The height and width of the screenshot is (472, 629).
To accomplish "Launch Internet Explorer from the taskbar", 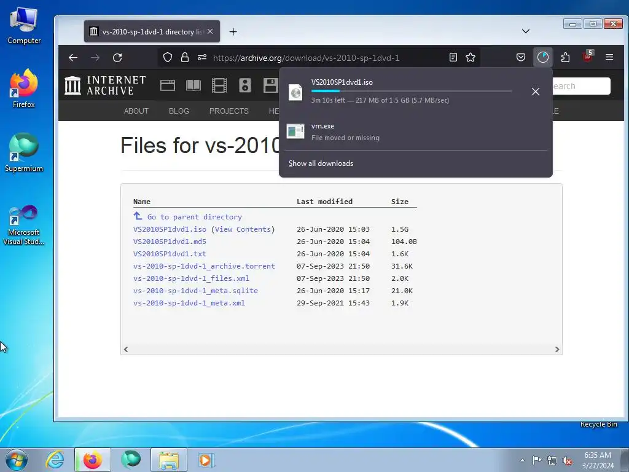I will click(x=55, y=460).
